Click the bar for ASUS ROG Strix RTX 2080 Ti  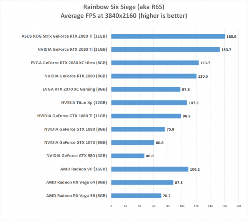pyautogui.click(x=168, y=37)
